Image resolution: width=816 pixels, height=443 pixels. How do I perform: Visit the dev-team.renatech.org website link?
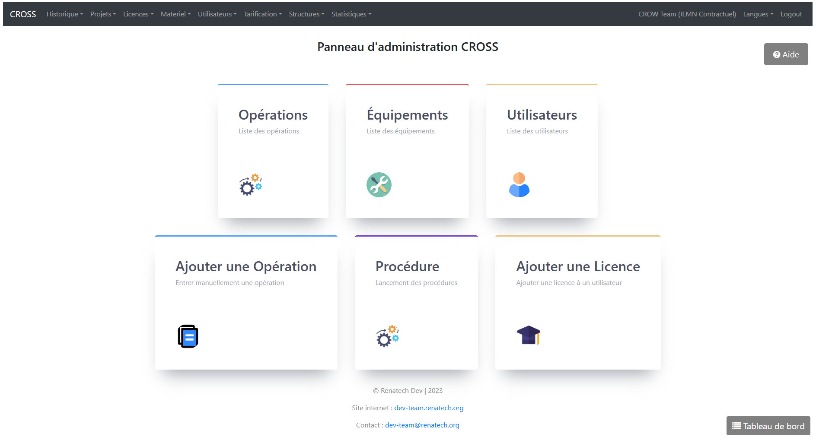429,408
